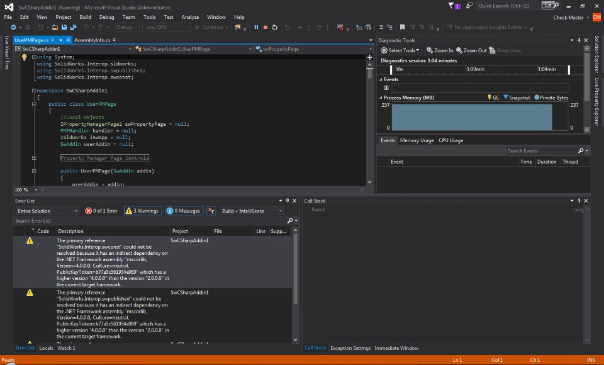604x365 pixels.
Task: Click the Events pause-track icon
Action: click(386, 88)
